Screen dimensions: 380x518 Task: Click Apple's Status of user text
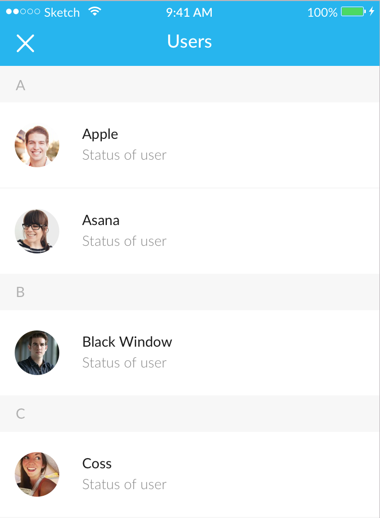[125, 155]
